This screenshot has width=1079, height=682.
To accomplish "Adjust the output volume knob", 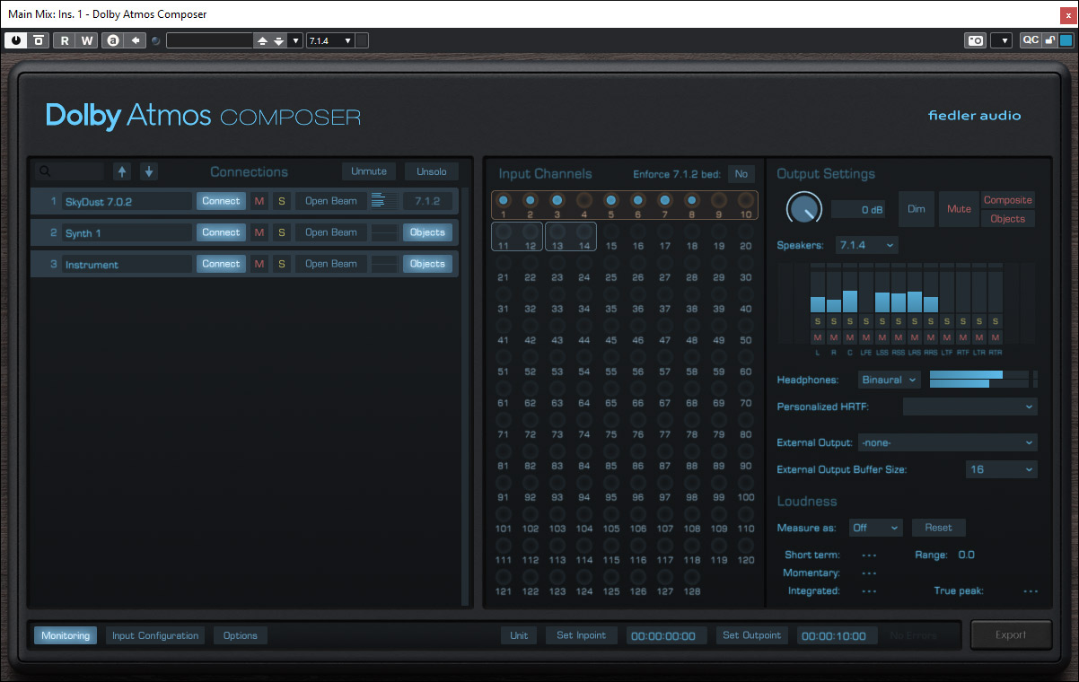I will [803, 208].
